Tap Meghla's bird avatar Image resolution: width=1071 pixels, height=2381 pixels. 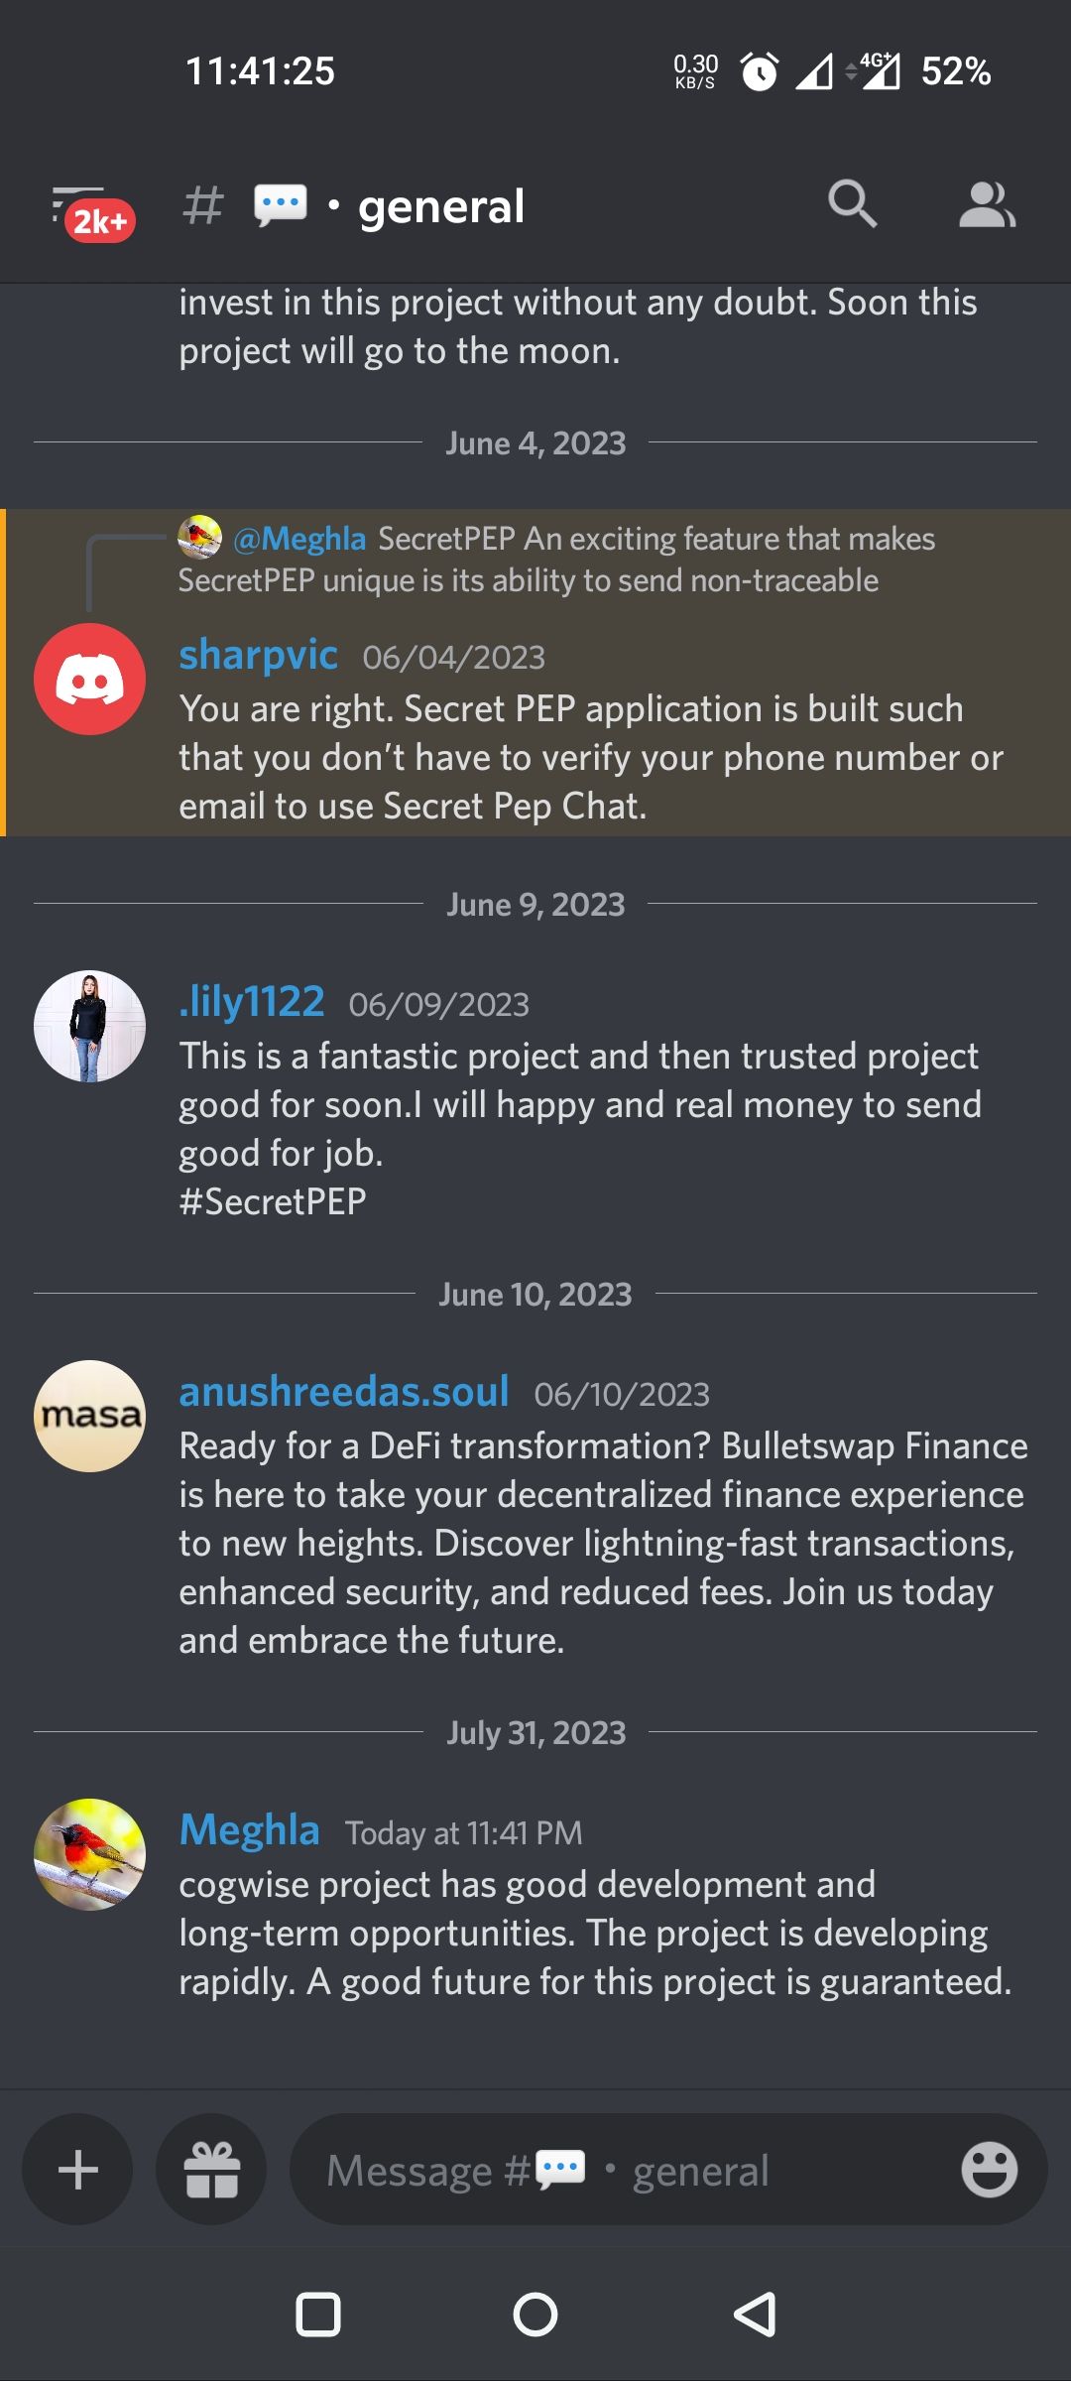(x=89, y=1854)
